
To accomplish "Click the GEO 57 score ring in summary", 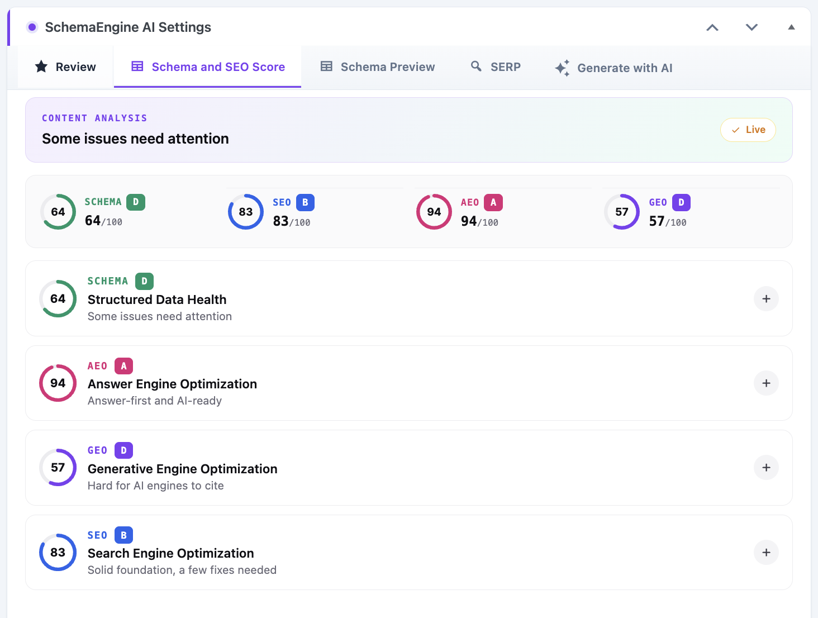I will click(x=622, y=212).
